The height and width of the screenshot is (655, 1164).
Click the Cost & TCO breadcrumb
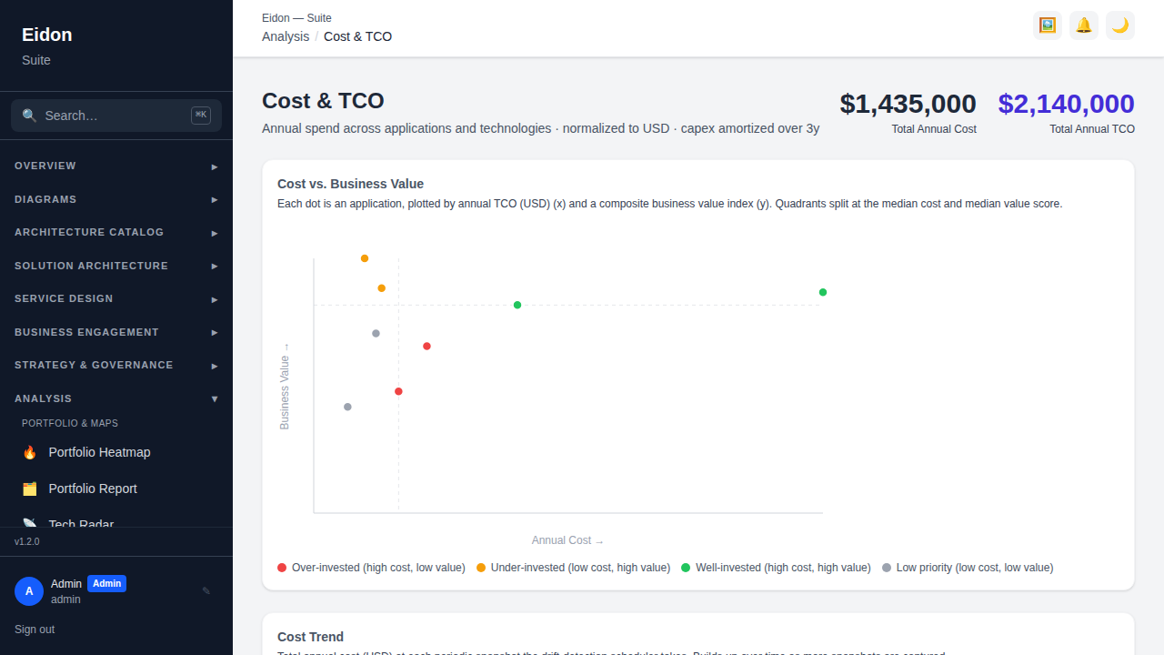coord(358,36)
